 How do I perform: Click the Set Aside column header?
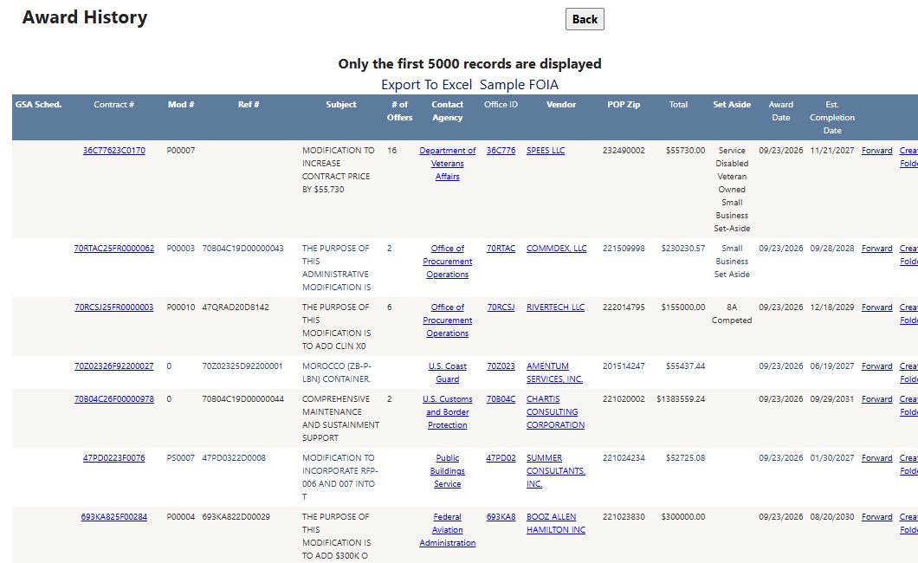732,105
